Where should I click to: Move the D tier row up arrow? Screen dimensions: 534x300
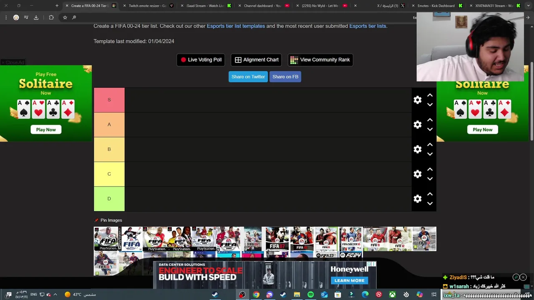(x=430, y=194)
